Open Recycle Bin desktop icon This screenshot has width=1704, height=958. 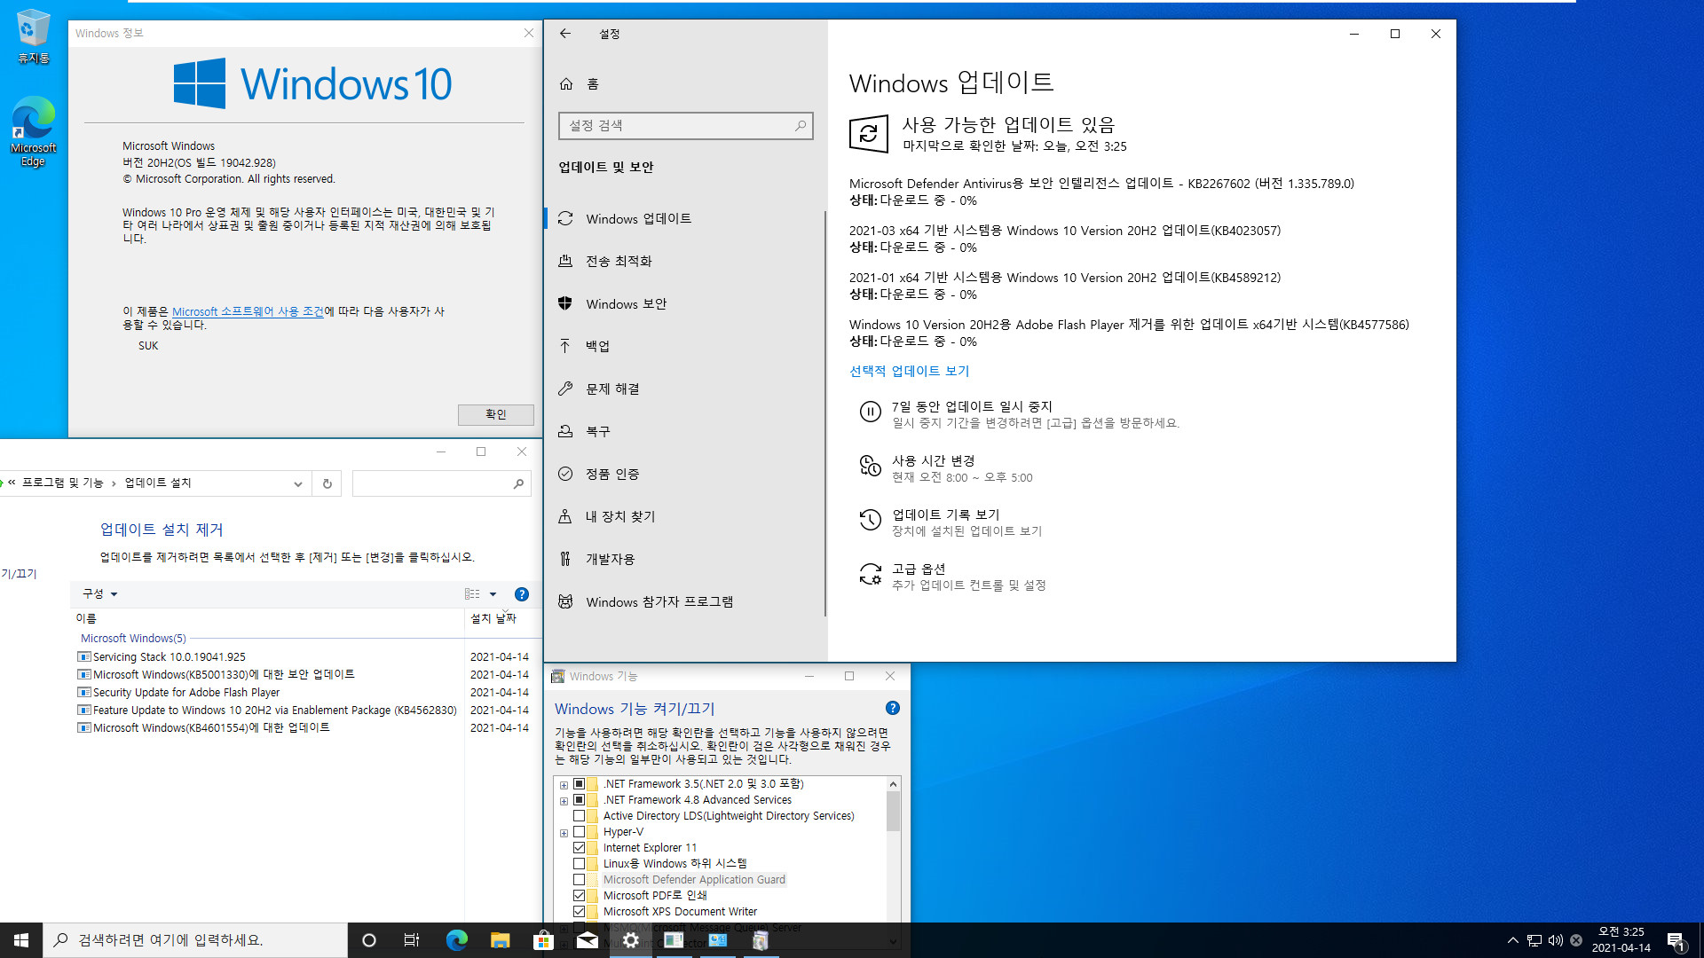pyautogui.click(x=33, y=36)
